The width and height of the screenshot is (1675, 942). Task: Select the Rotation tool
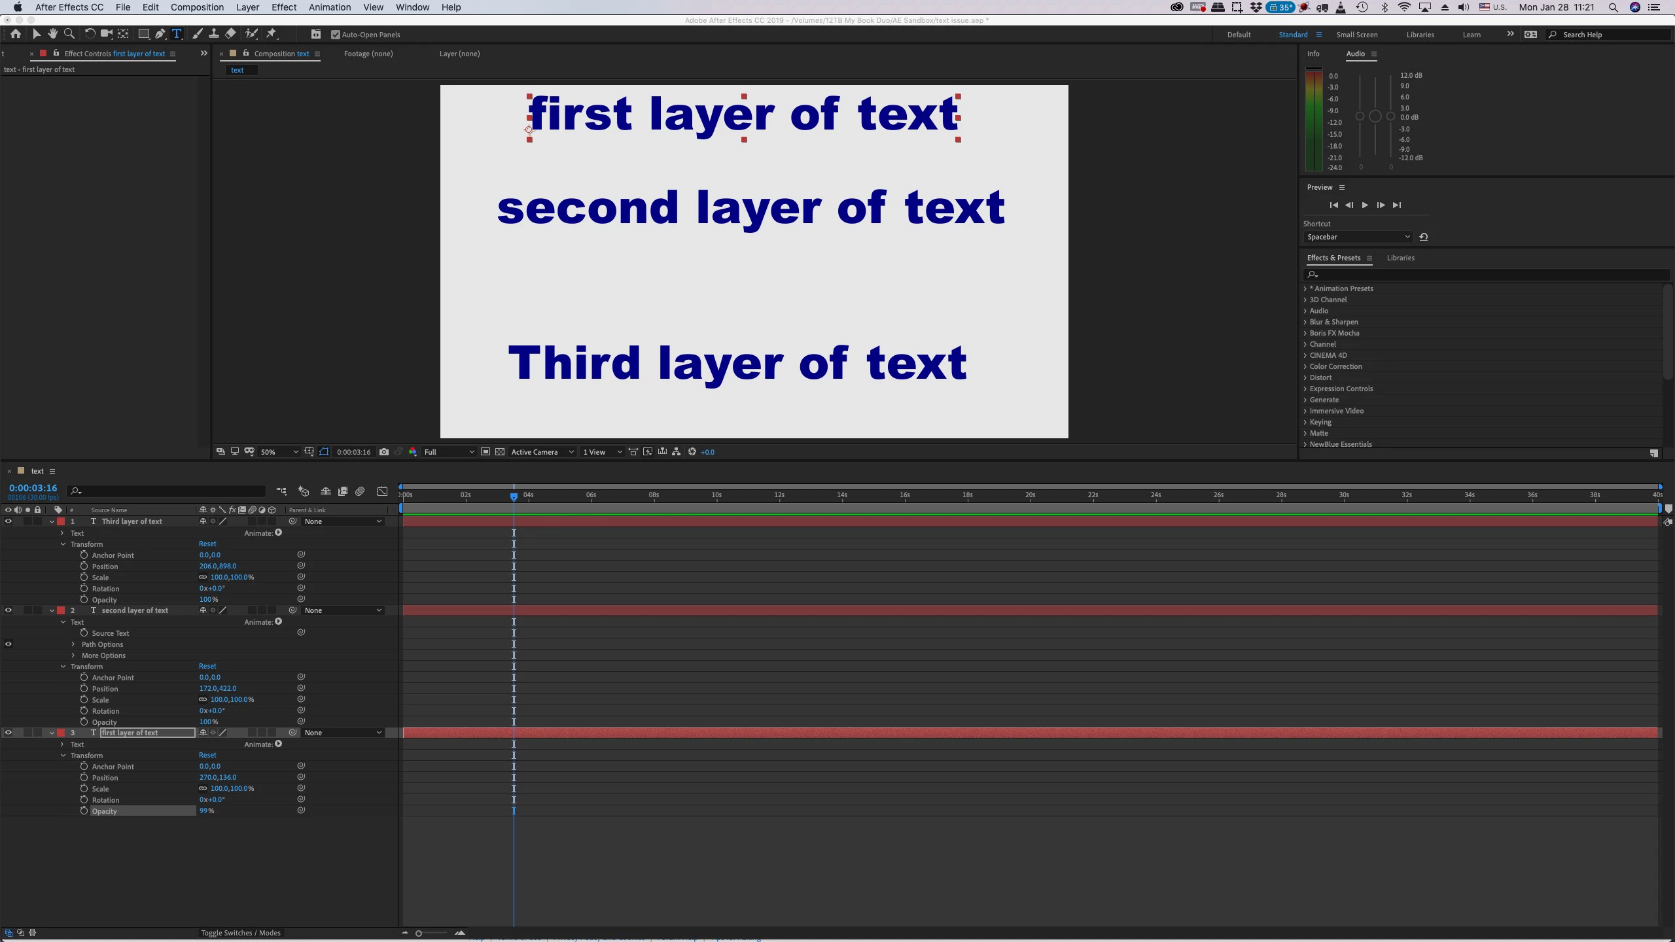click(90, 34)
